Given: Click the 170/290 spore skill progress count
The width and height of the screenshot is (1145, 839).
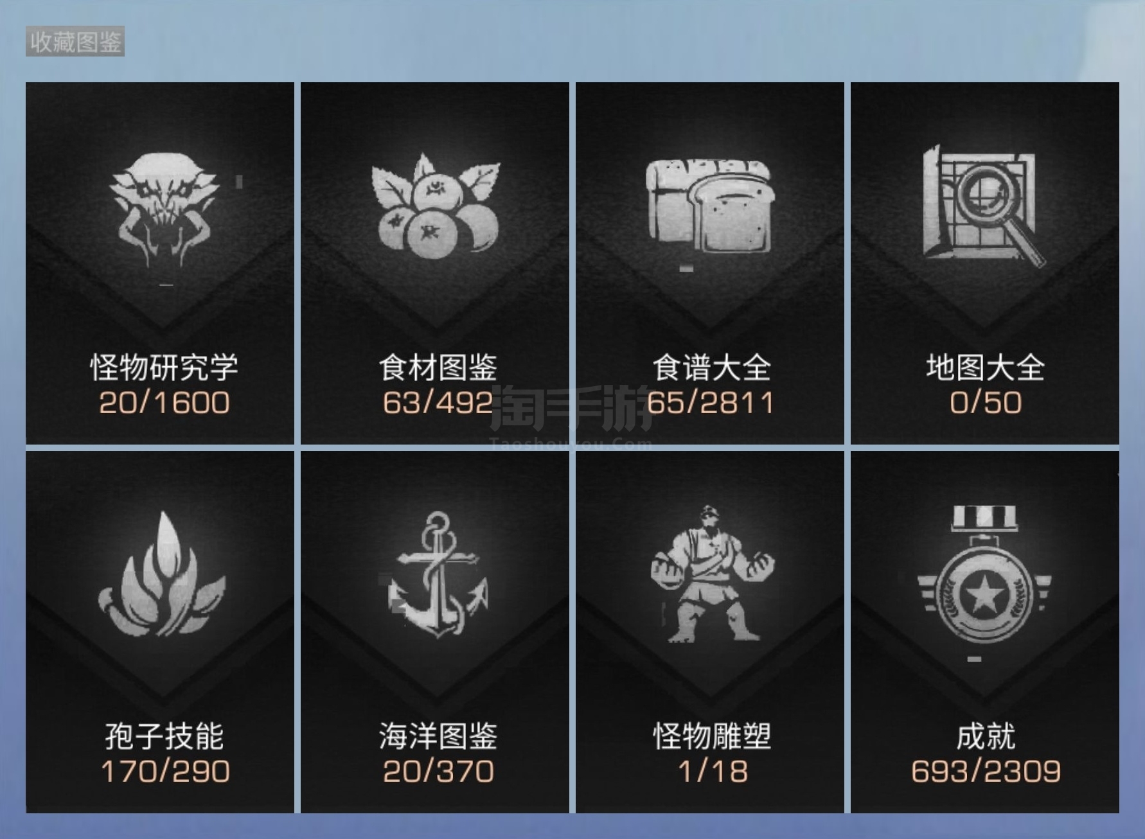Looking at the screenshot, I should pyautogui.click(x=165, y=771).
